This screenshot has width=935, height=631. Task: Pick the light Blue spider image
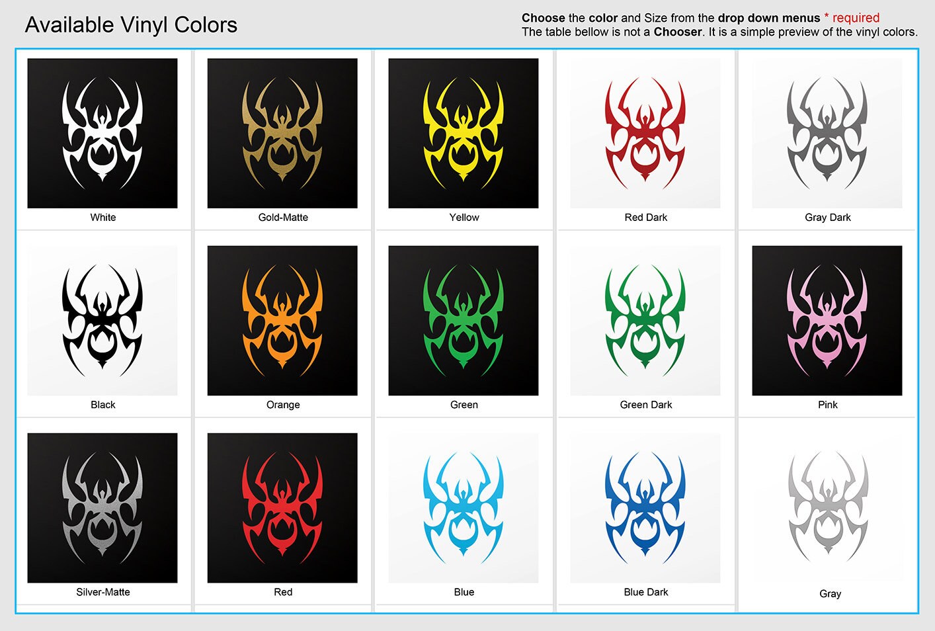click(464, 508)
